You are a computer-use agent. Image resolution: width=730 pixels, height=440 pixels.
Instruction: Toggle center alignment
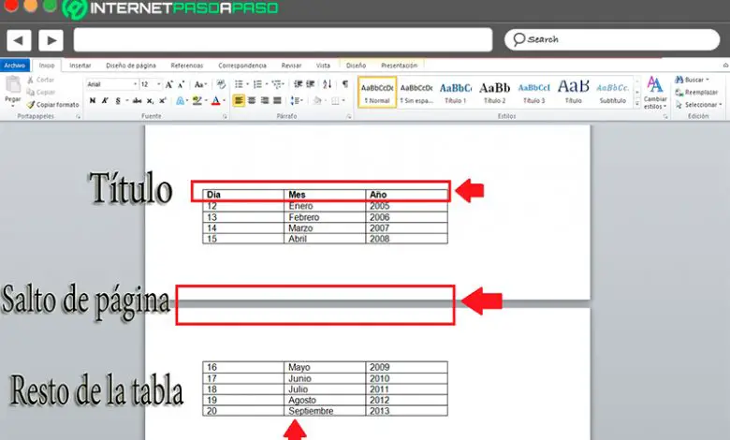coord(252,100)
